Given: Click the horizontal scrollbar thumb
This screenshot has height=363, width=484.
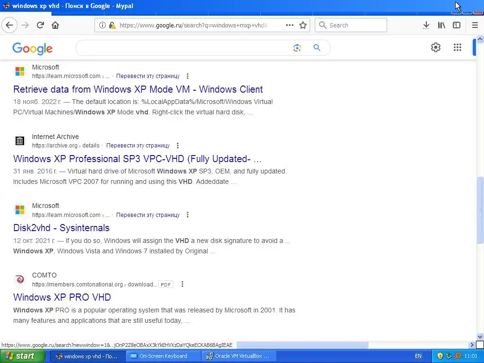Looking at the screenshot, I should [302, 345].
